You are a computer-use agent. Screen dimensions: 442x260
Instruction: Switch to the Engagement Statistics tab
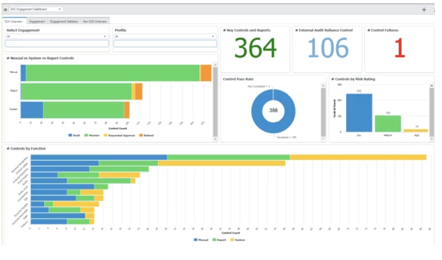(x=64, y=21)
